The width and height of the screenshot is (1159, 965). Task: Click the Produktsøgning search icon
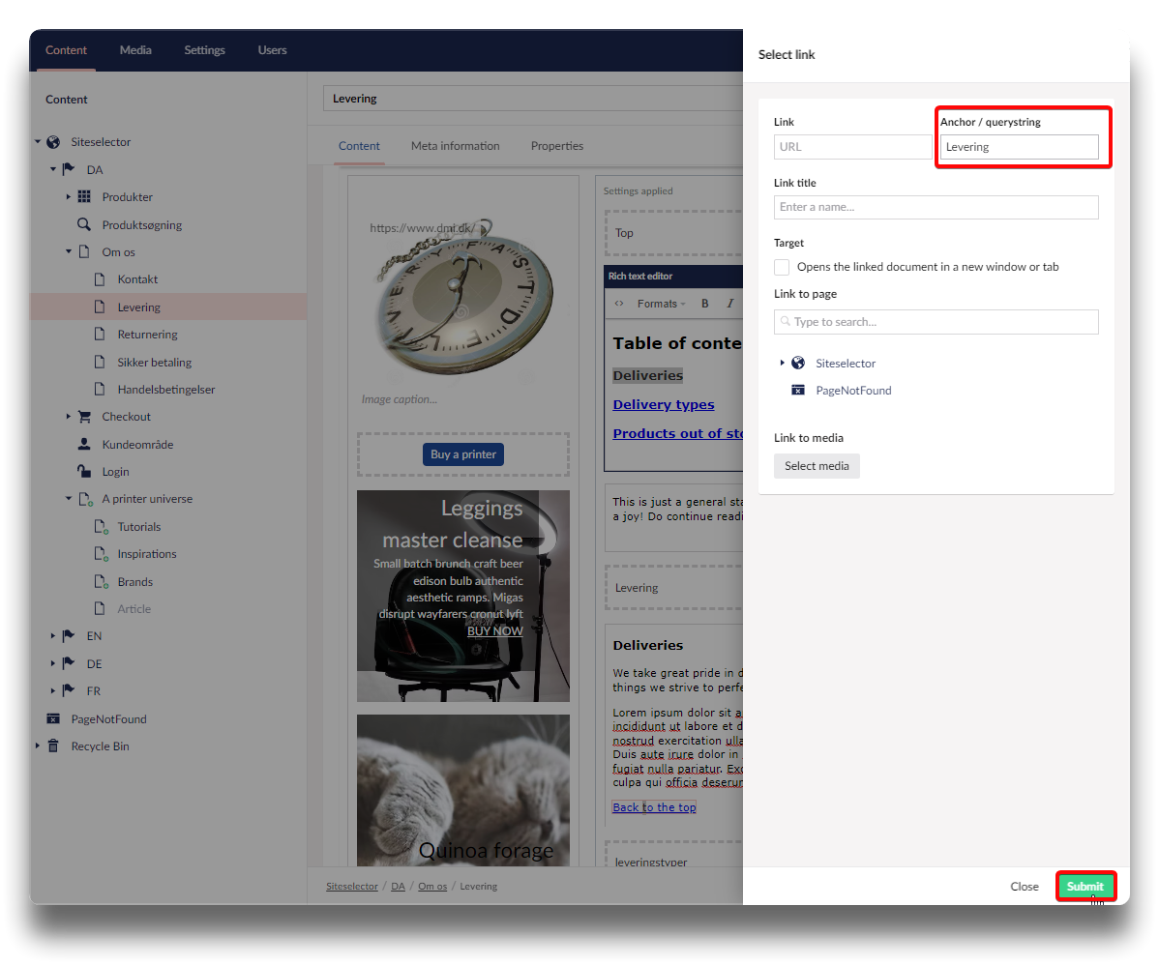point(84,225)
